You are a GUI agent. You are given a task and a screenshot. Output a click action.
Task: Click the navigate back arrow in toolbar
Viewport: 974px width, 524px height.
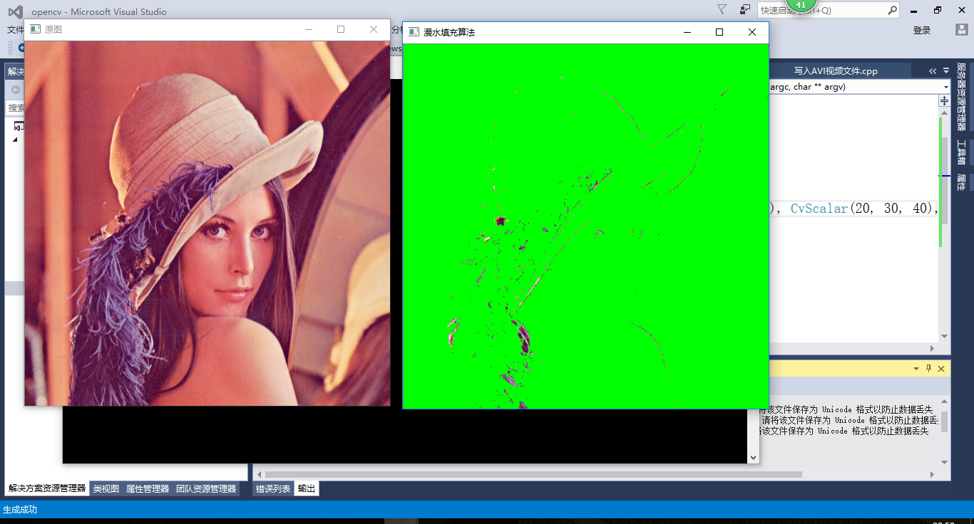[x=21, y=48]
